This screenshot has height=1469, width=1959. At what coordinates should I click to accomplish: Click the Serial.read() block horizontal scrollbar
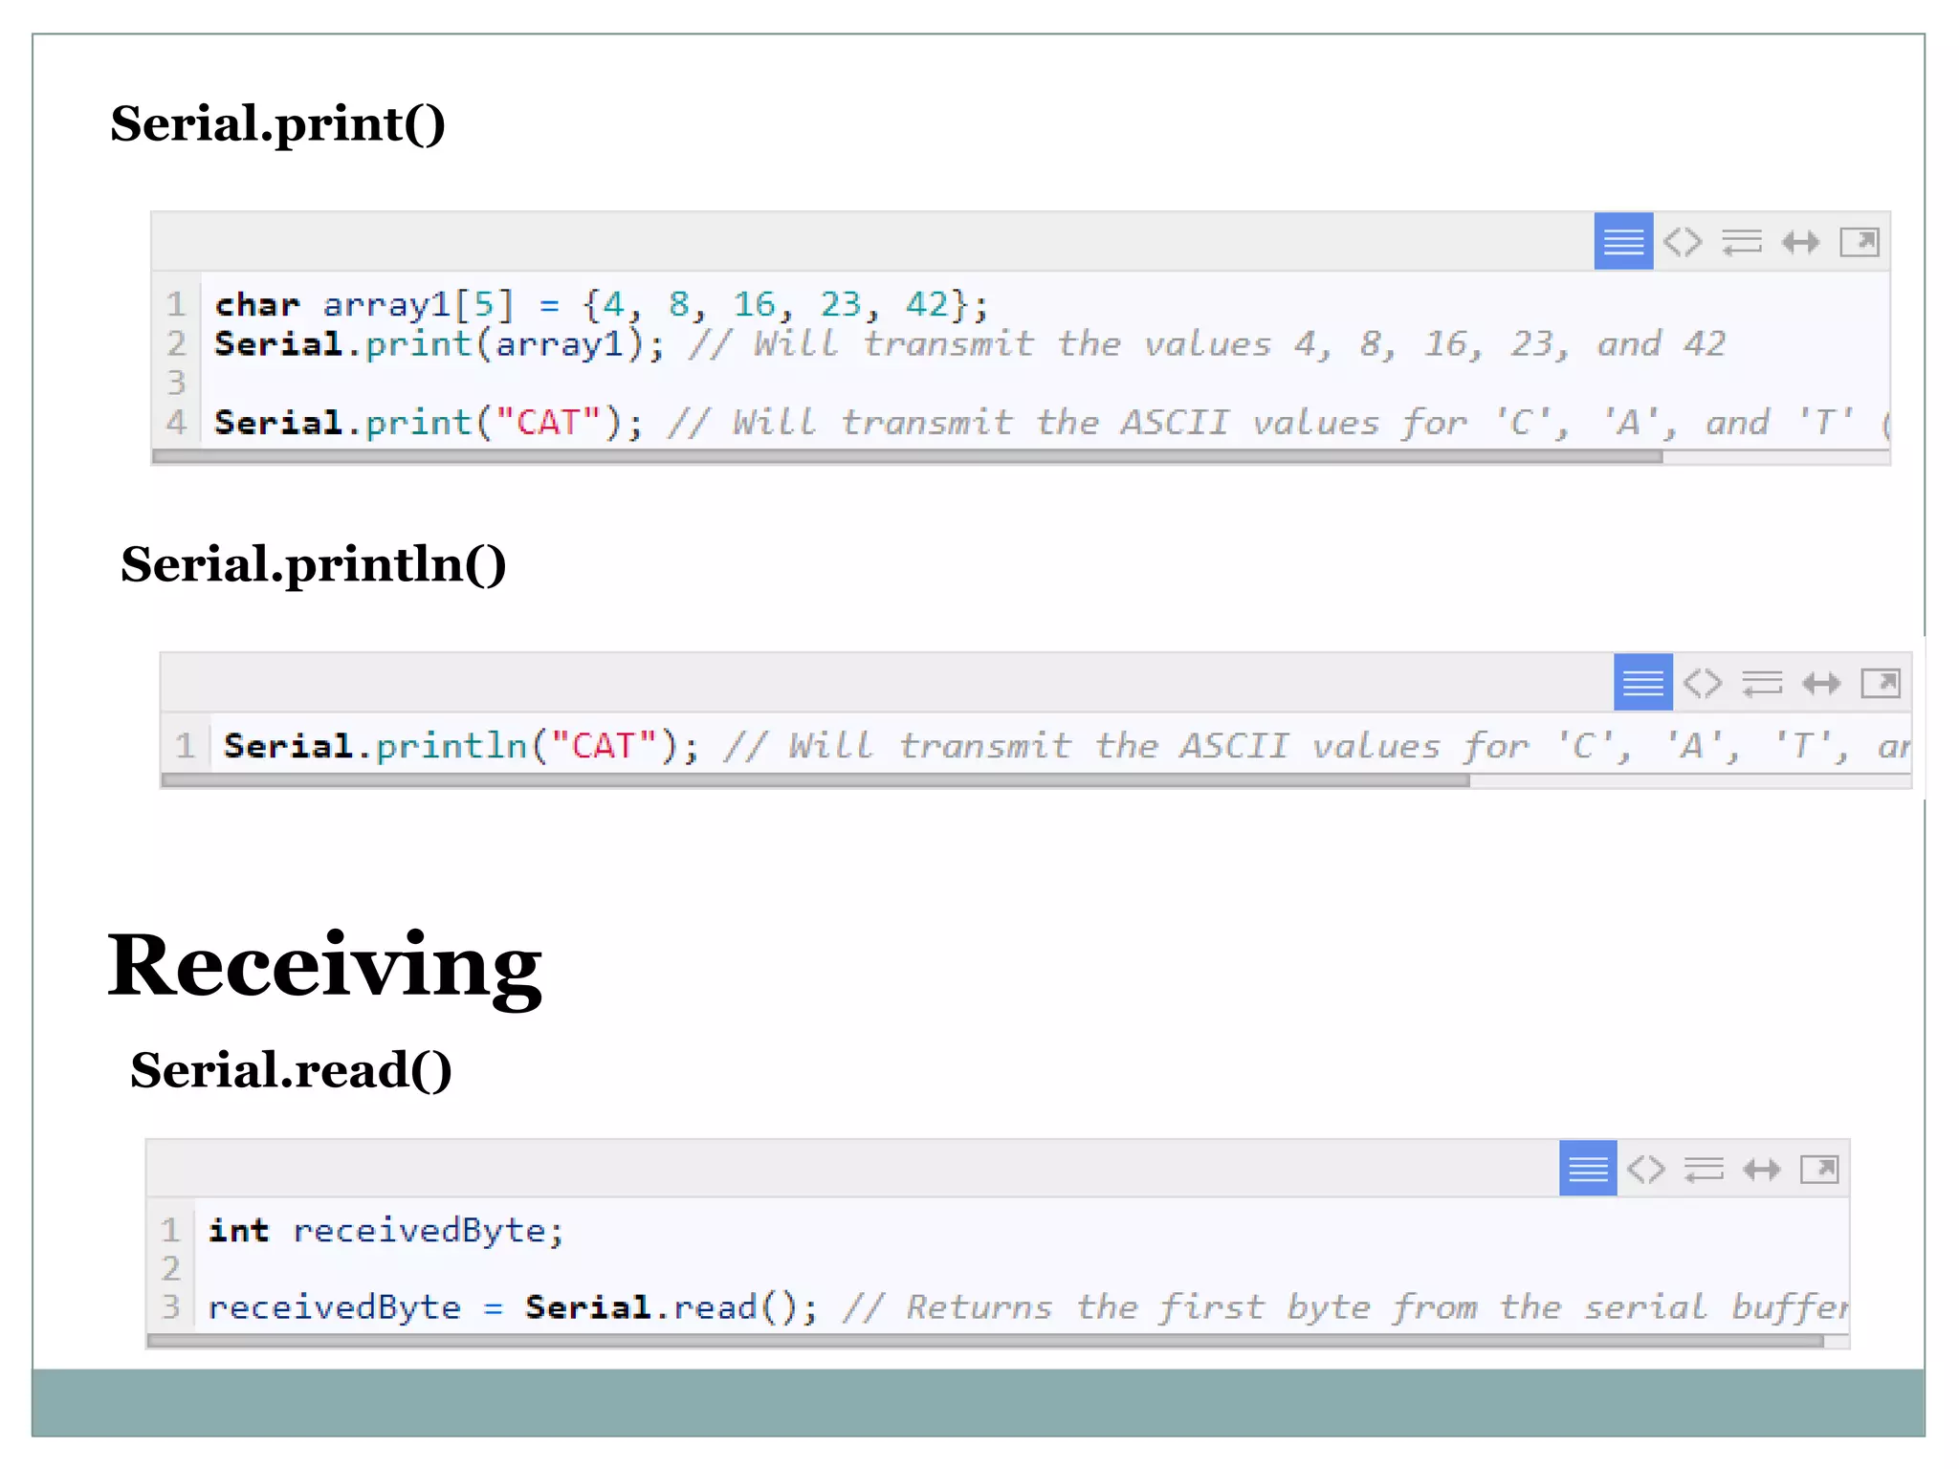(x=985, y=1341)
